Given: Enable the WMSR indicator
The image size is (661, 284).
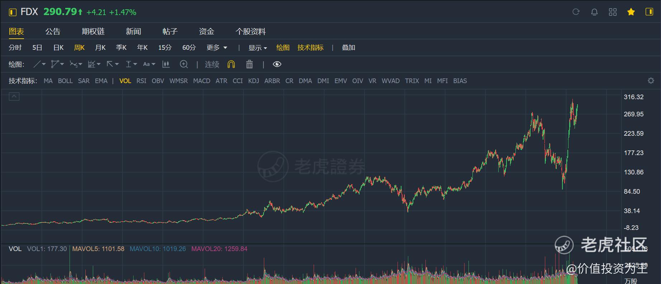Looking at the screenshot, I should (179, 81).
